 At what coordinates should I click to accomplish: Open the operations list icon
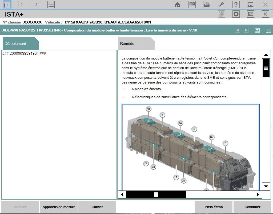point(51,5)
